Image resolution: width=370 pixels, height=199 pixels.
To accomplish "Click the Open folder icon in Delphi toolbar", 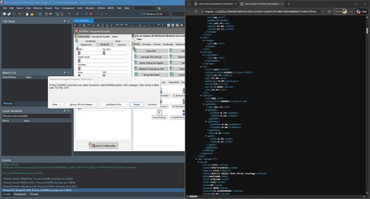I will point(32,14).
